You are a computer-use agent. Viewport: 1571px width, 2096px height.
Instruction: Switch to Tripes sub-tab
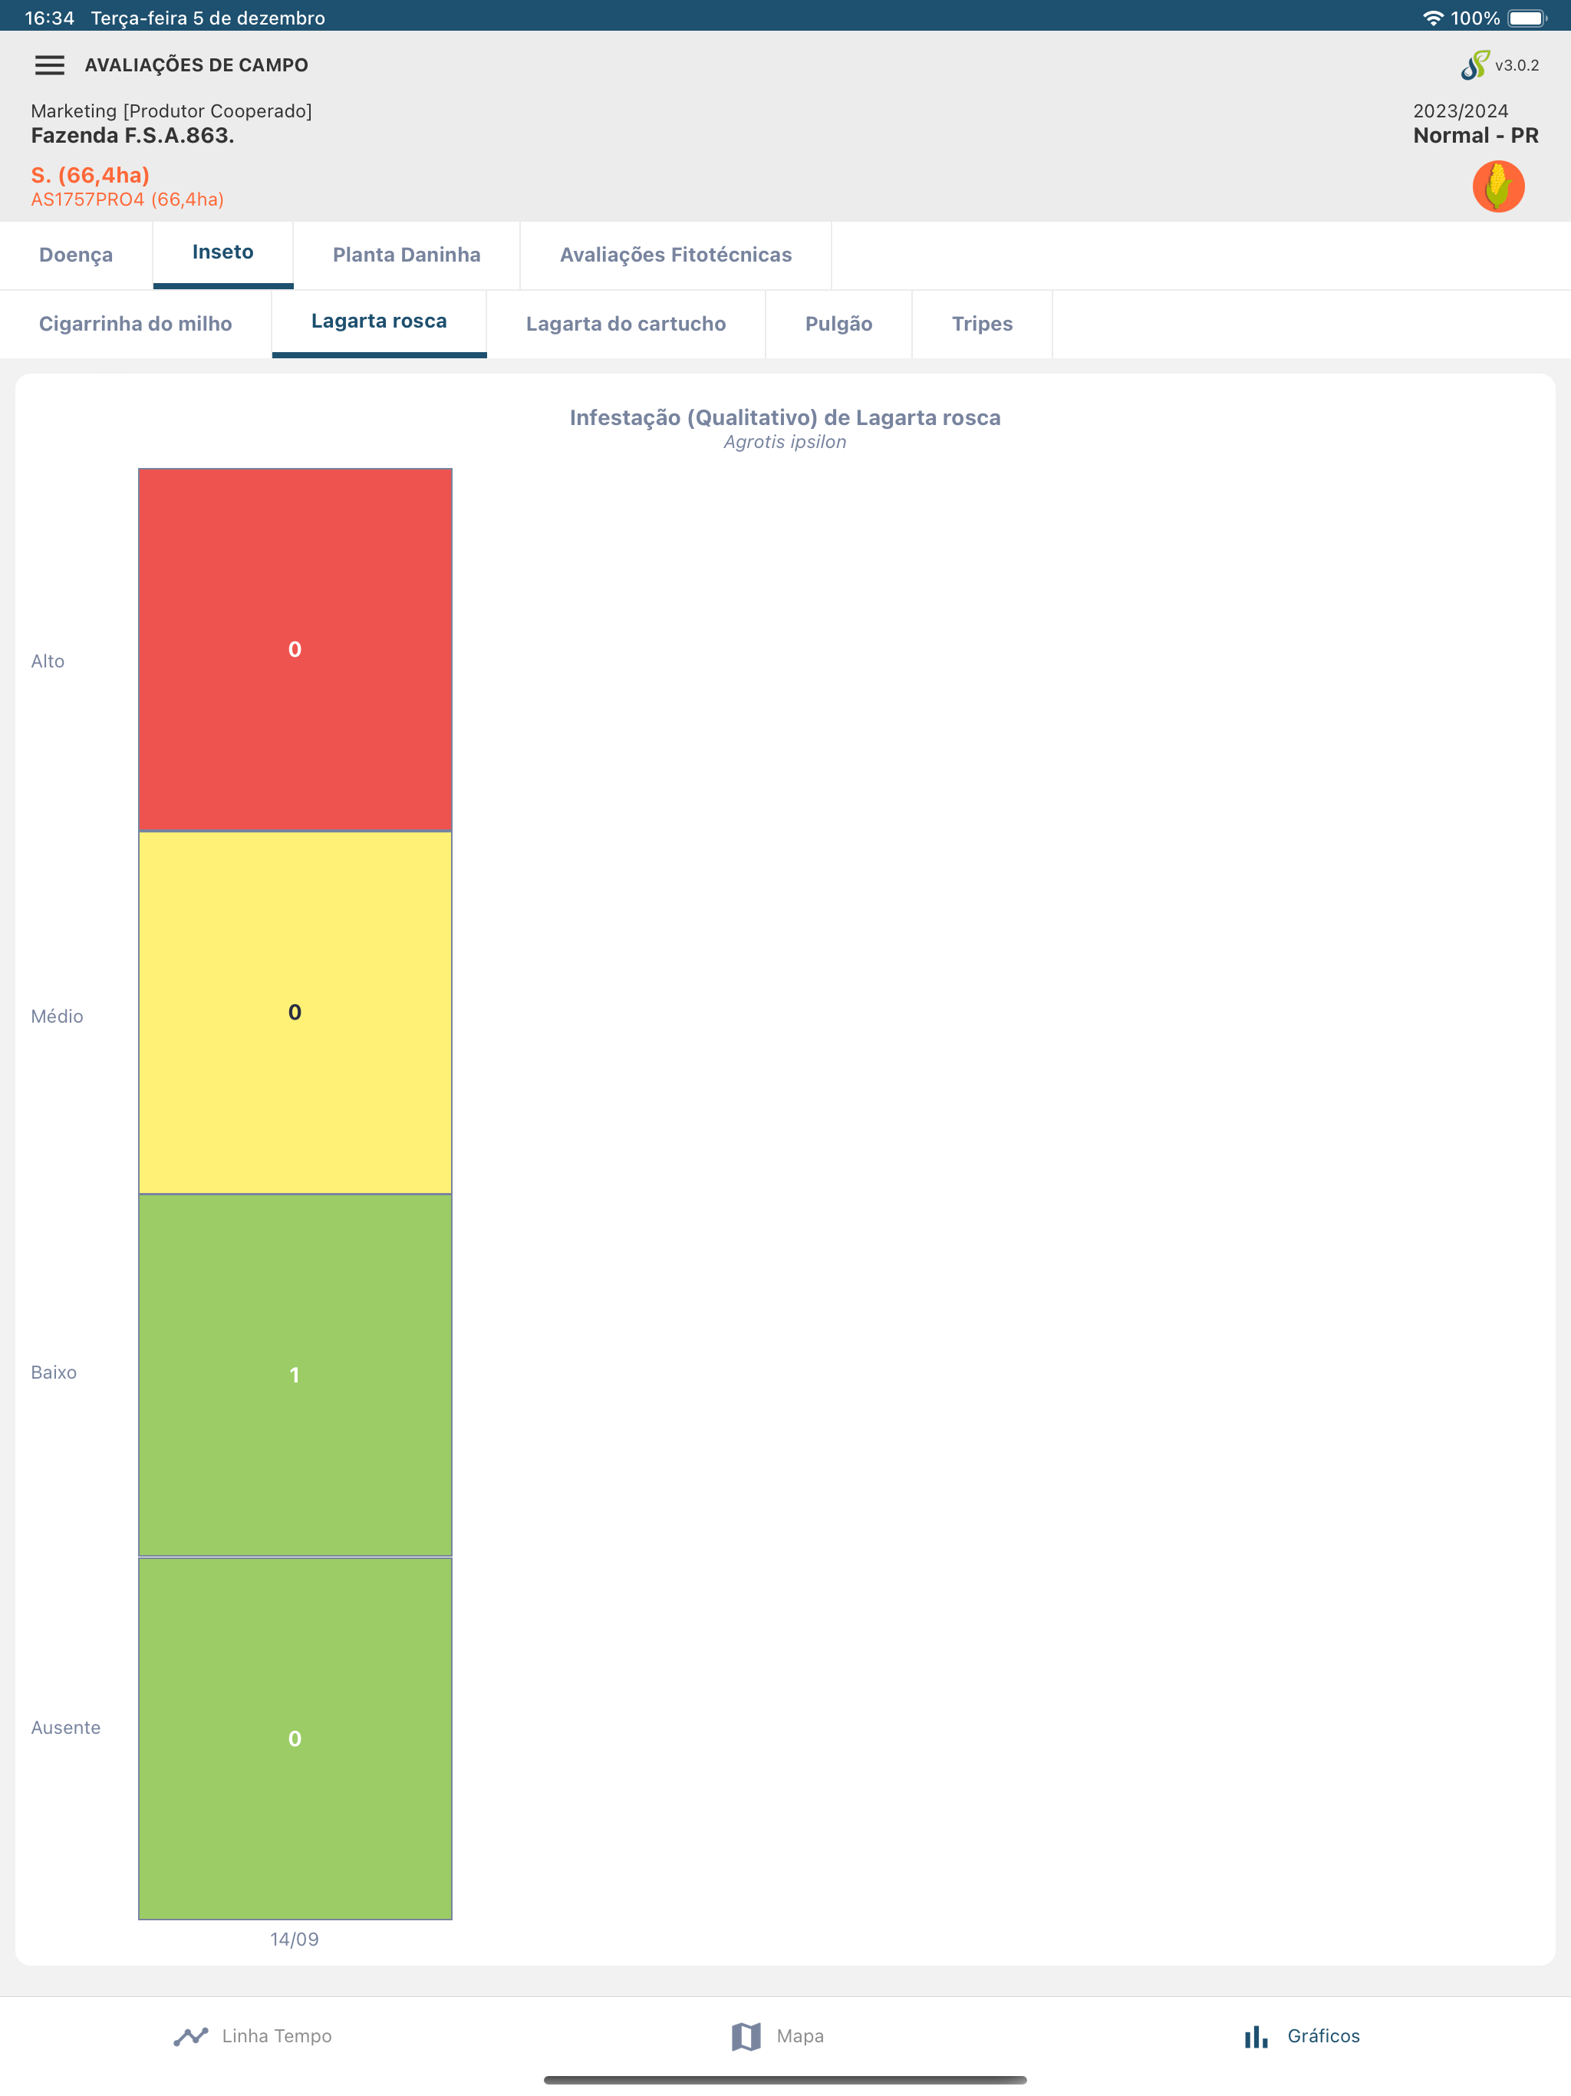click(982, 324)
